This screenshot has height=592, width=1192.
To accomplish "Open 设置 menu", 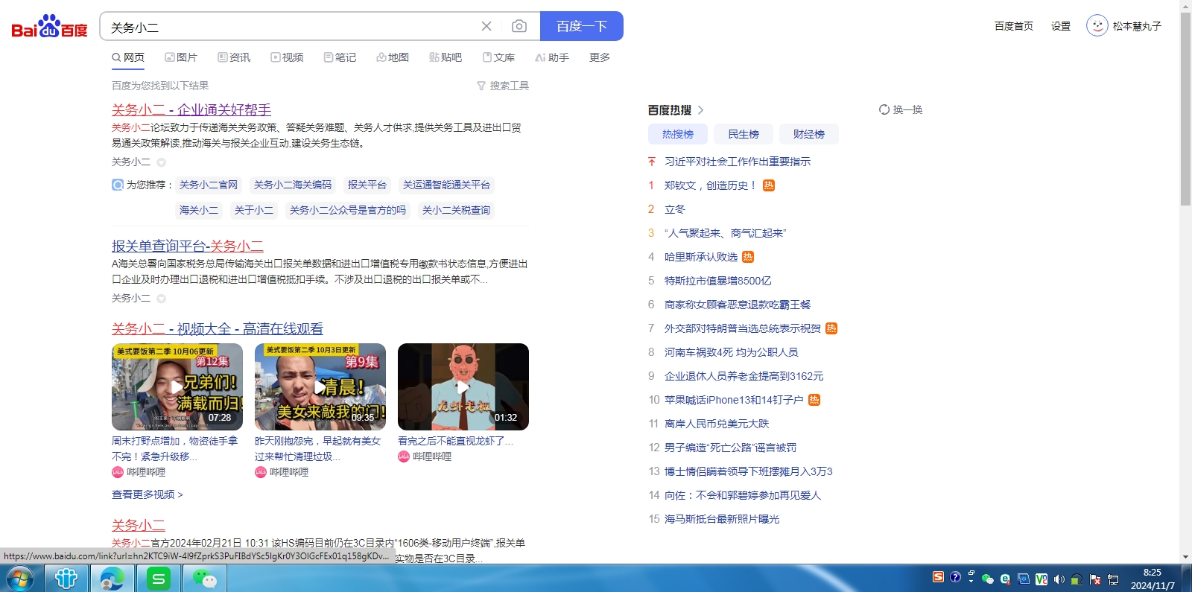I will 1061,26.
